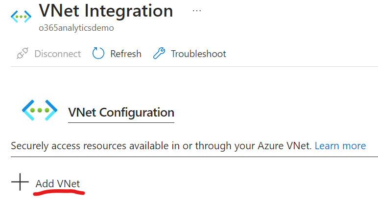
Task: Click the VNet Integration page title
Action: click(106, 11)
